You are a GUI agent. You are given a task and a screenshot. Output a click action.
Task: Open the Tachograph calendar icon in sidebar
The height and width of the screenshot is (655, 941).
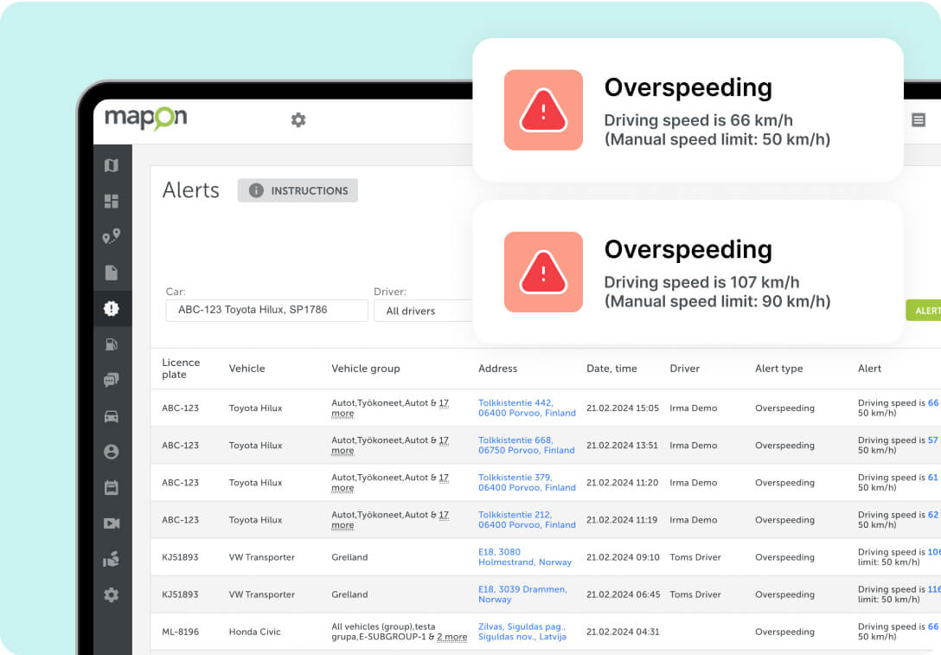[111, 487]
